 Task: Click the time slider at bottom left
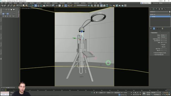(x=8, y=87)
